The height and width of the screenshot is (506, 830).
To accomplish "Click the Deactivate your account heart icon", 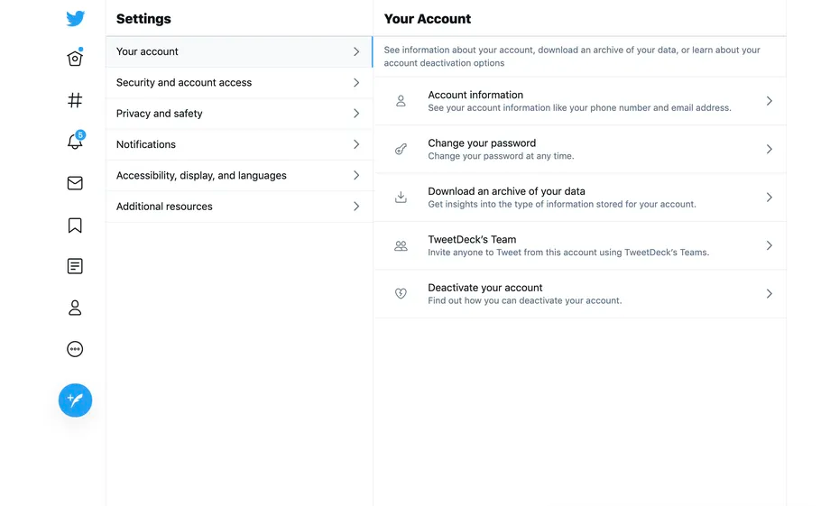I will [x=401, y=294].
